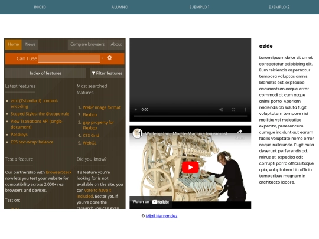Open zstd (Zstandard) content-encoding link
Image resolution: width=319 pixels, height=239 pixels.
[34, 103]
